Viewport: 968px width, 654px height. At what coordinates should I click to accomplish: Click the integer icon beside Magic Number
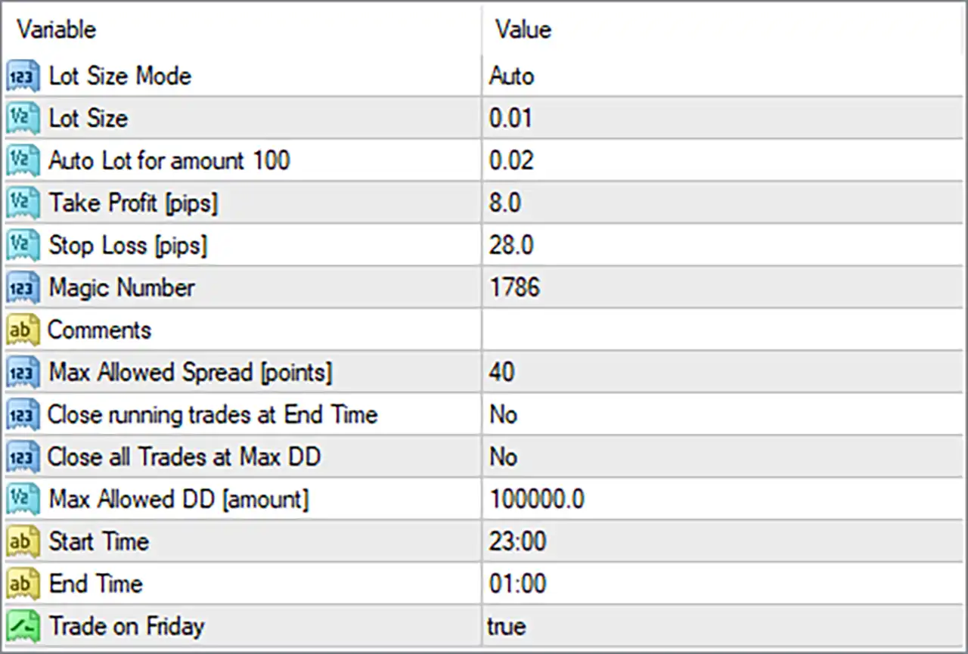(23, 288)
